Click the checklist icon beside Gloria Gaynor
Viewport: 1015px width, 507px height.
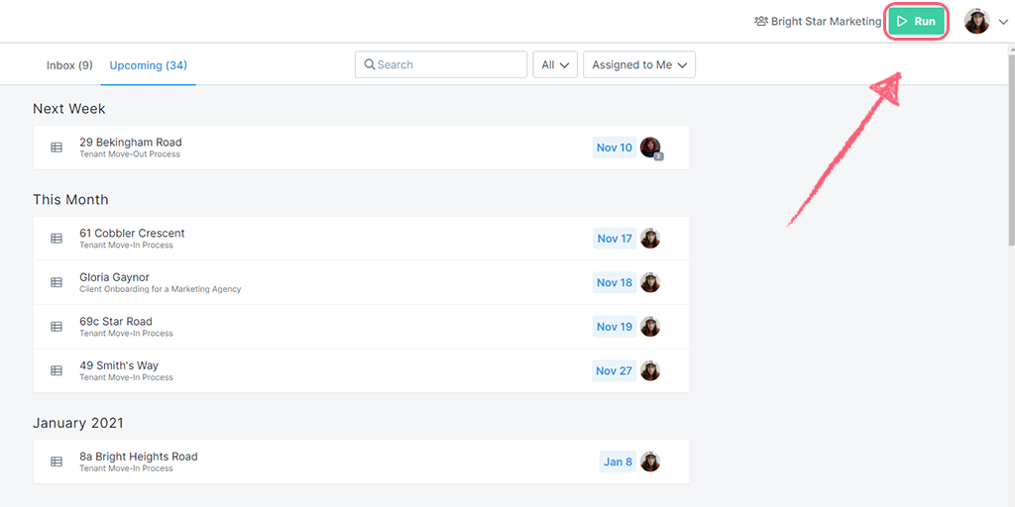coord(56,282)
